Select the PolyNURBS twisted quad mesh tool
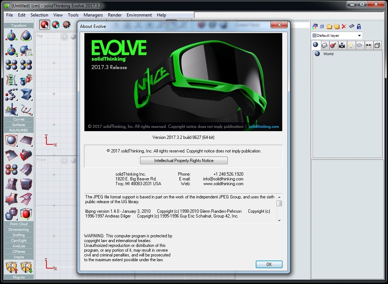 [11, 184]
